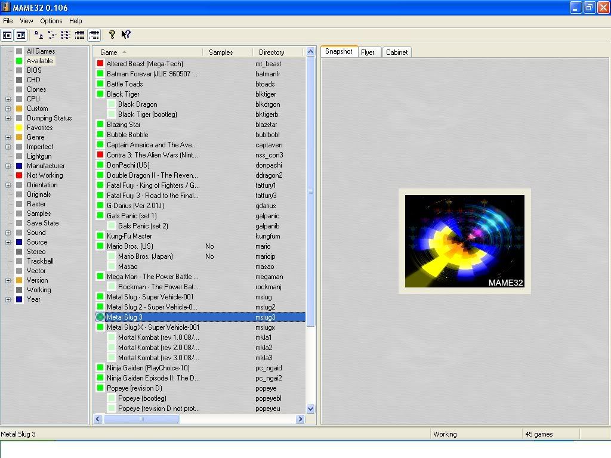Expand the Year folder

[x=8, y=299]
